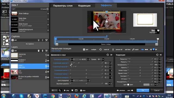This screenshot has height=98, width=174.
Task: Toggle the full-screen preview icon
Action: pos(76,90)
